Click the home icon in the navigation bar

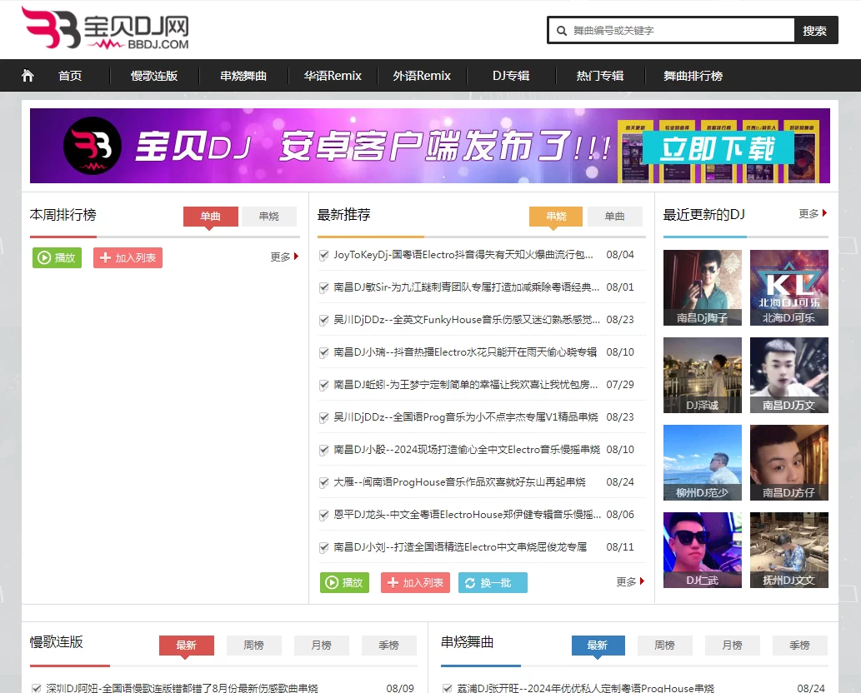(x=28, y=76)
